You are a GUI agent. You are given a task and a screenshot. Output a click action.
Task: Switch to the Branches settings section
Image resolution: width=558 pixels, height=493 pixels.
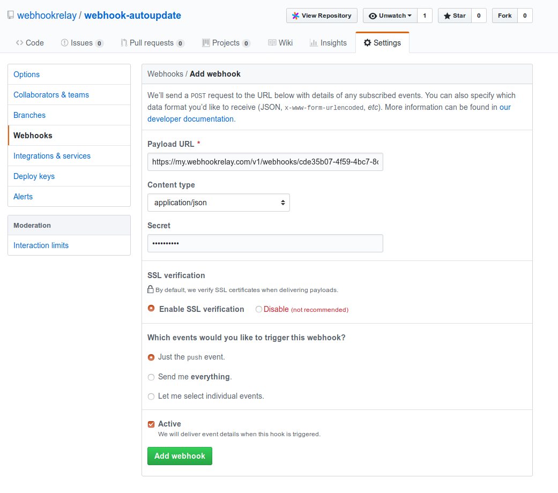(x=29, y=115)
